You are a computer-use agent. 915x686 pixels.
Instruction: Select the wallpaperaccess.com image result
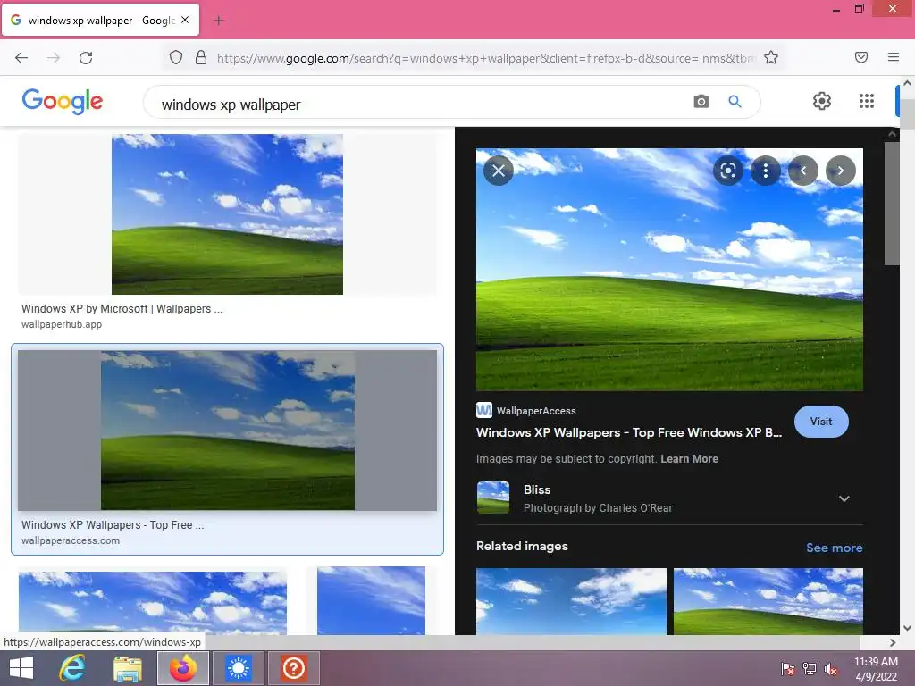coord(228,431)
